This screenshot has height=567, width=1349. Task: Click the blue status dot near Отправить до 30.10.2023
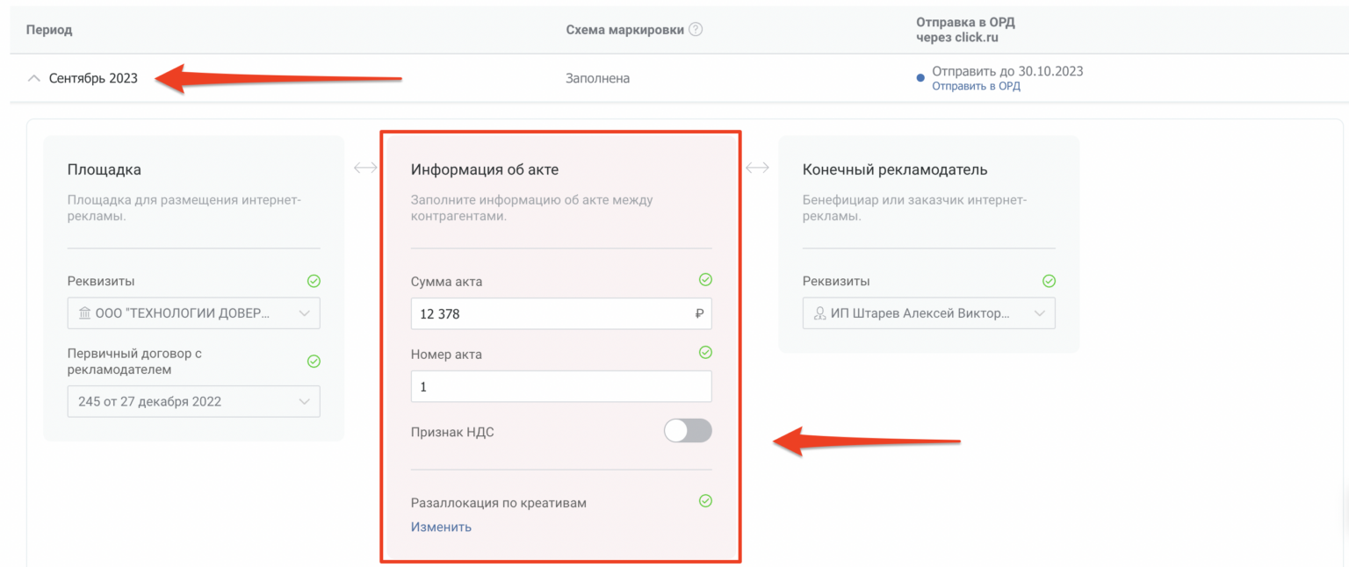[x=920, y=79]
